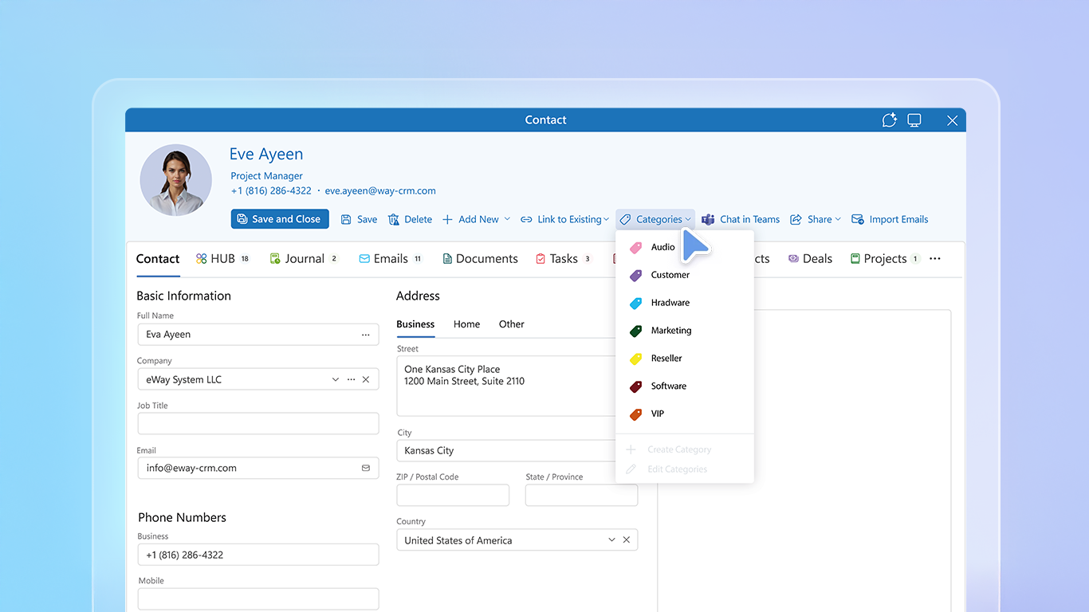Select the Customer category
This screenshot has height=612, width=1089.
pos(670,275)
